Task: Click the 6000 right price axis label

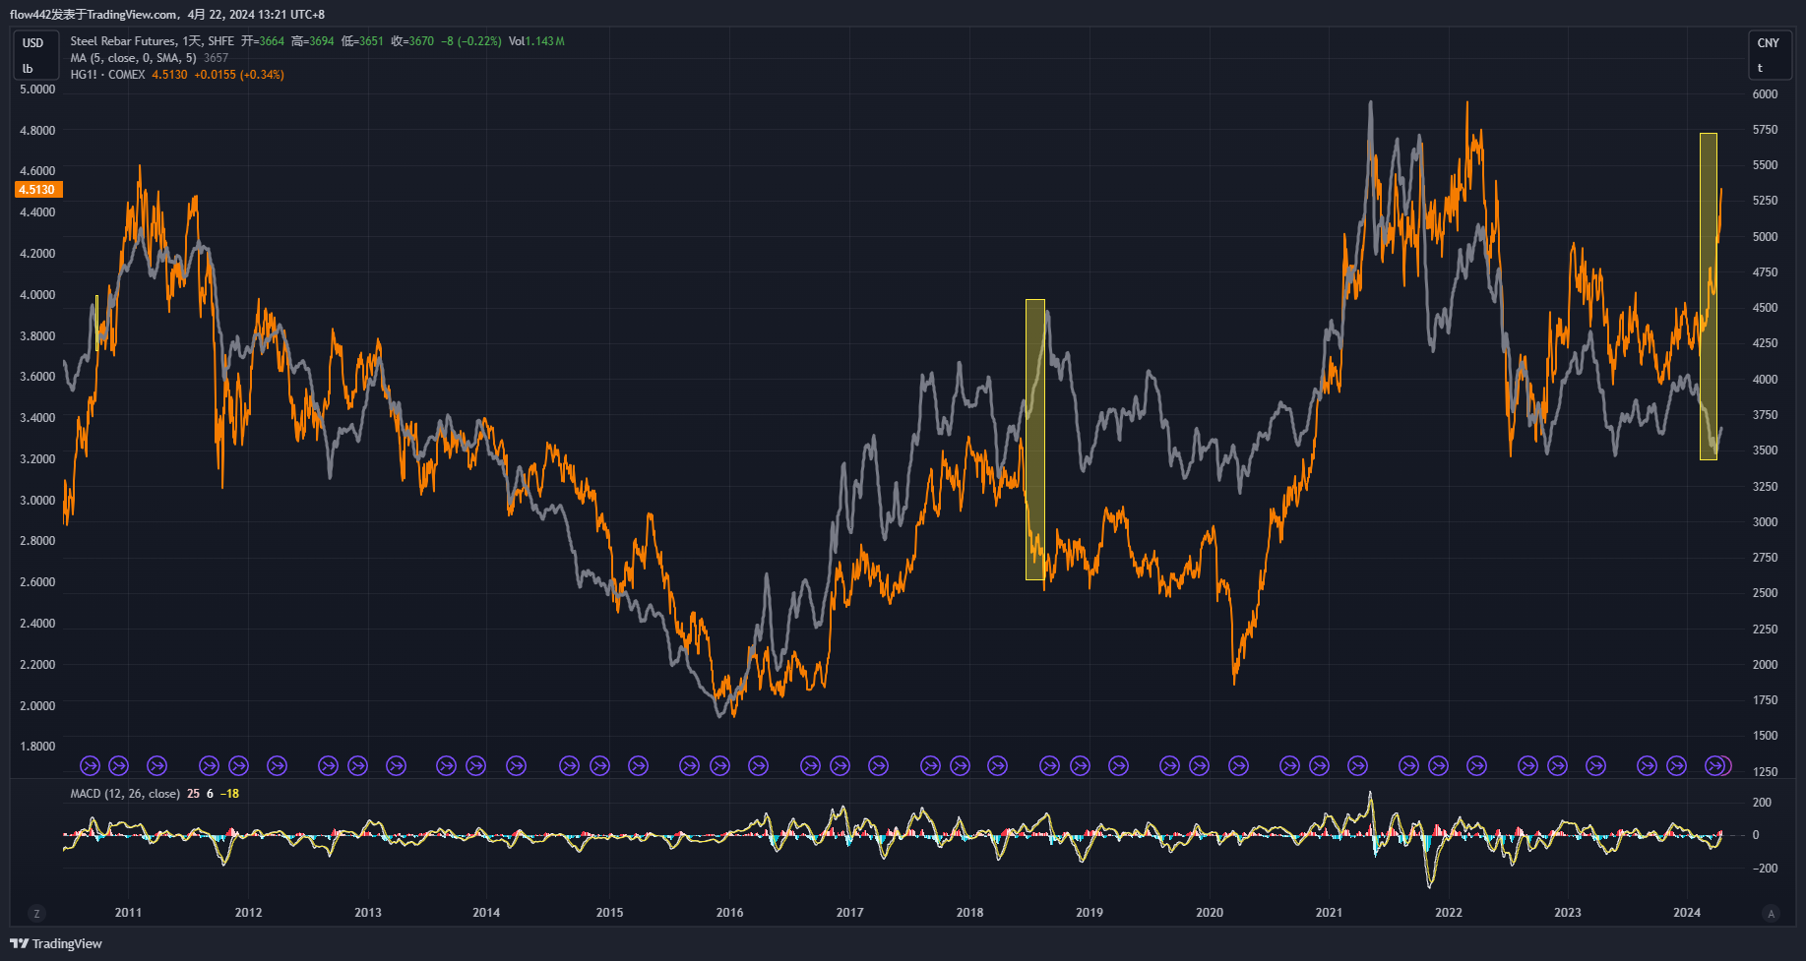Action: pyautogui.click(x=1766, y=94)
